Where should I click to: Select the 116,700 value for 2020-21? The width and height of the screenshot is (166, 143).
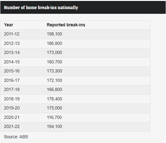pyautogui.click(x=54, y=117)
